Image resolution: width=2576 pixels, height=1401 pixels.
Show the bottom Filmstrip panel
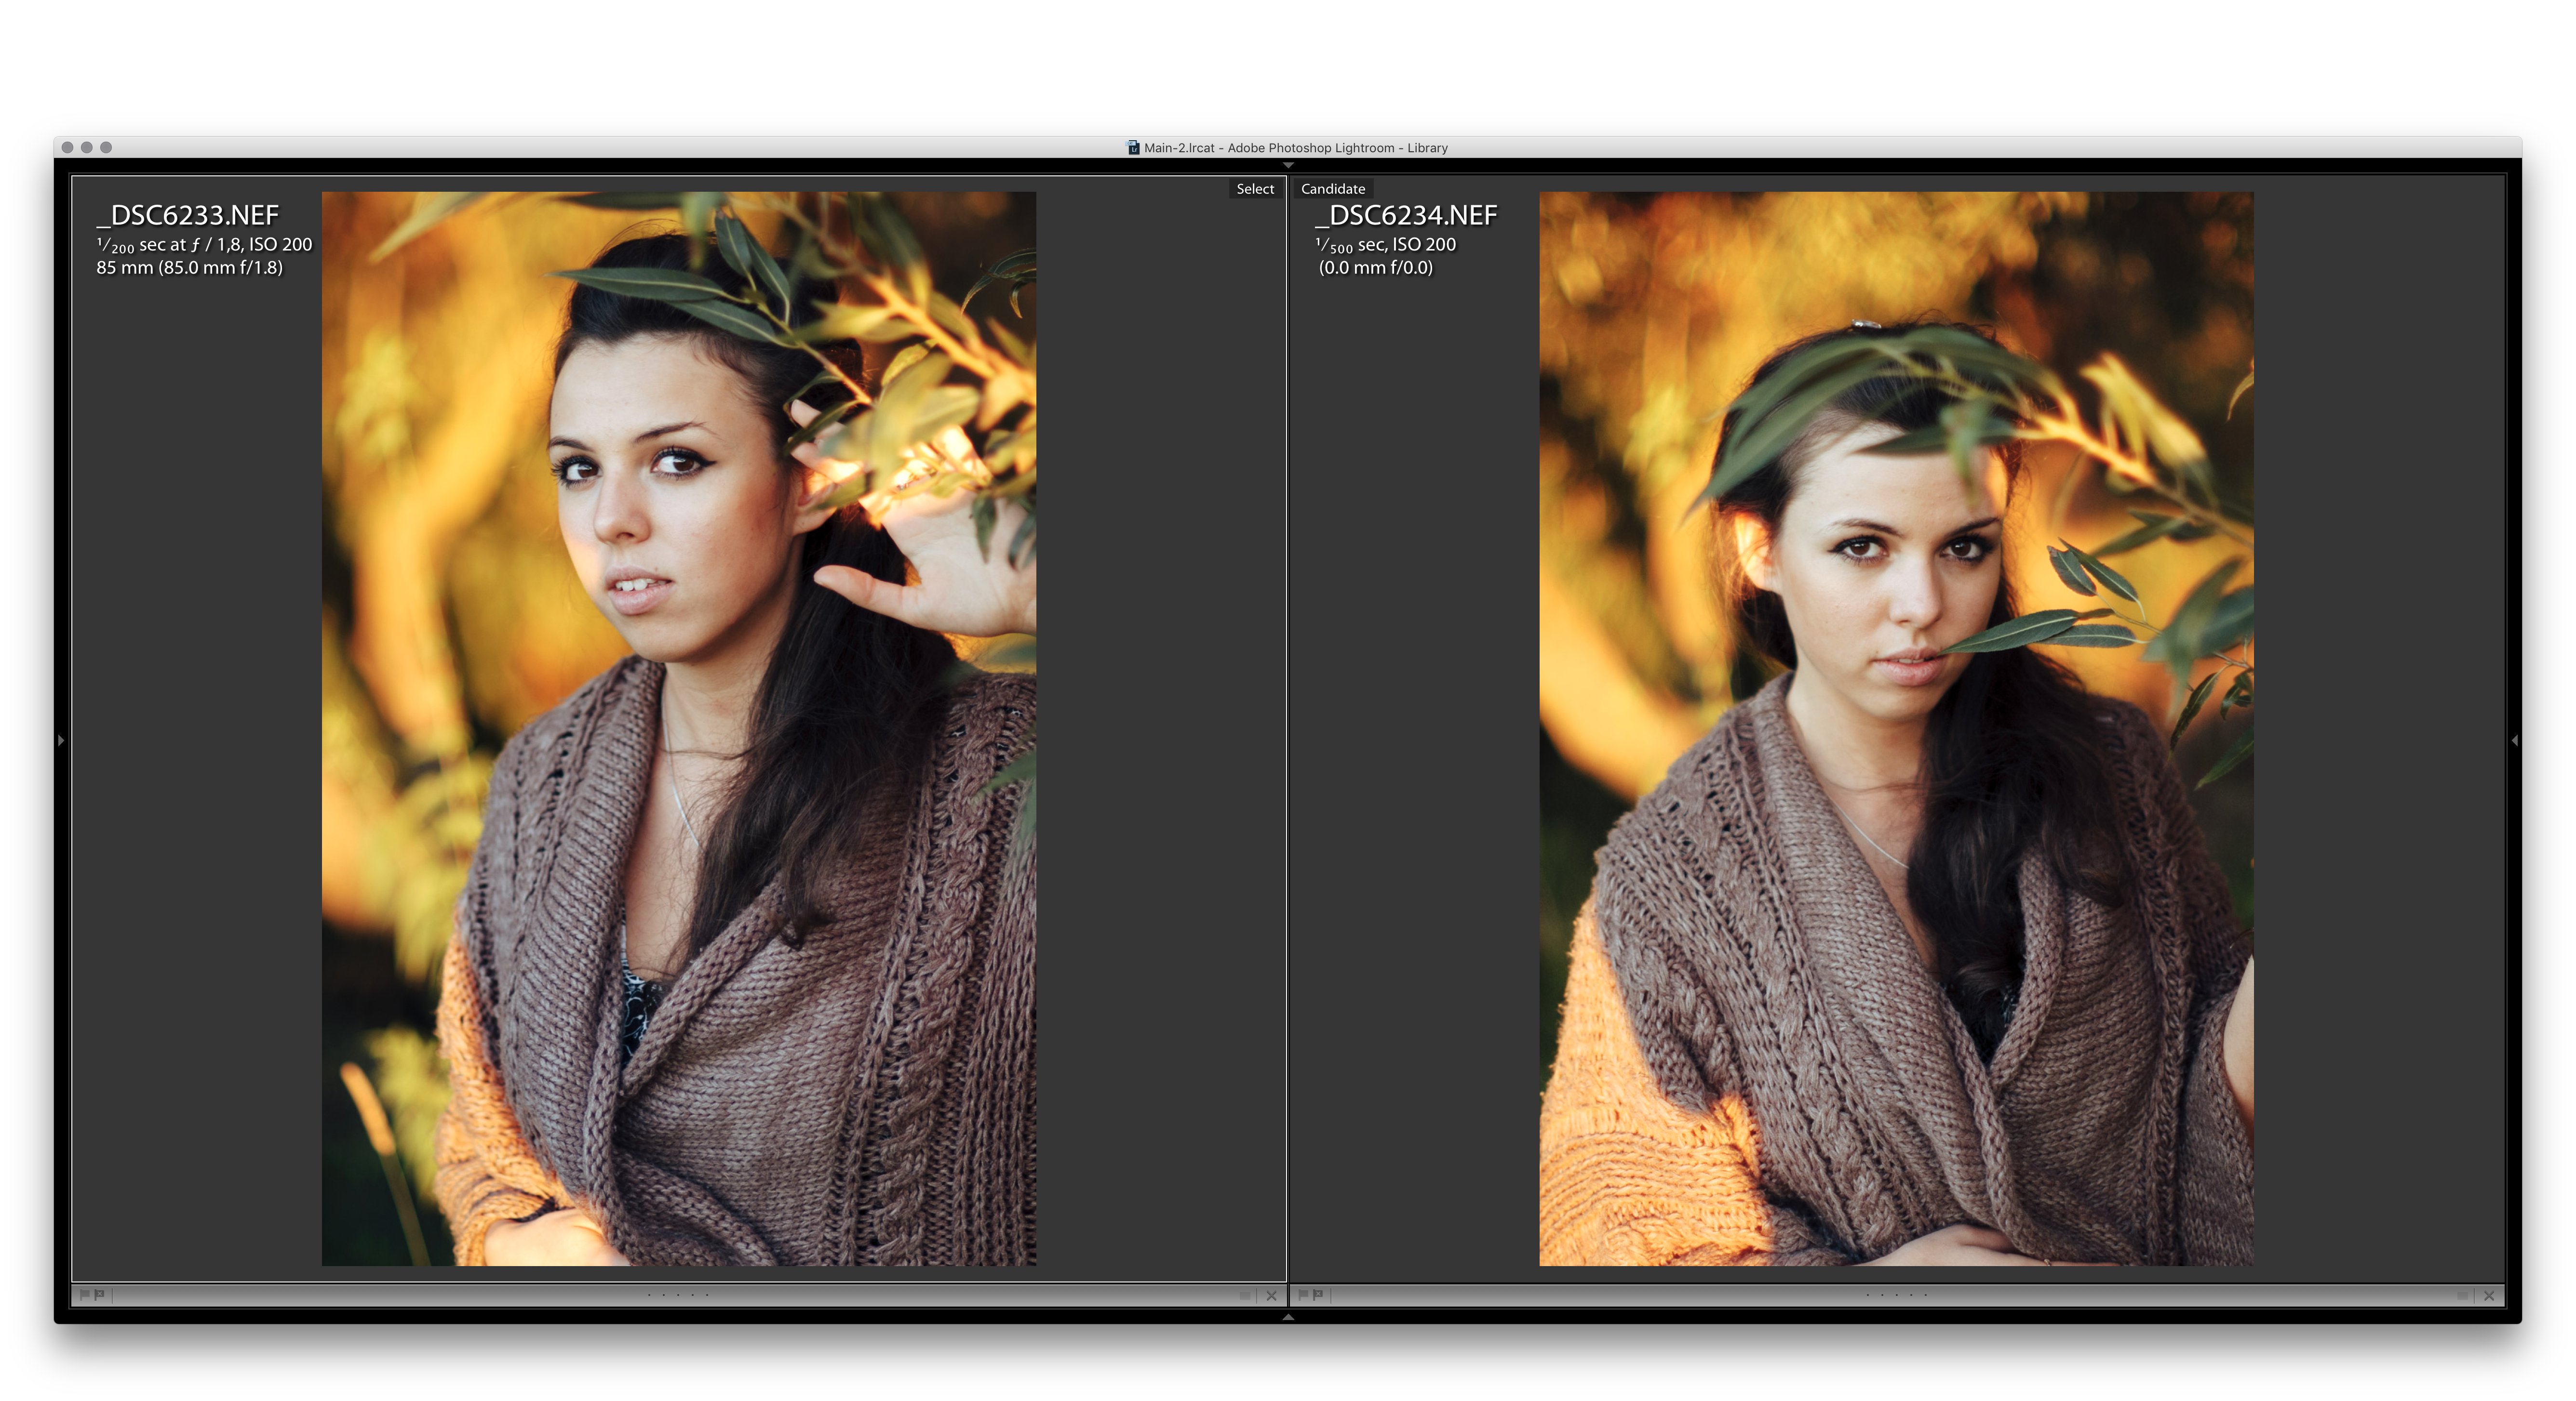tap(1288, 1317)
